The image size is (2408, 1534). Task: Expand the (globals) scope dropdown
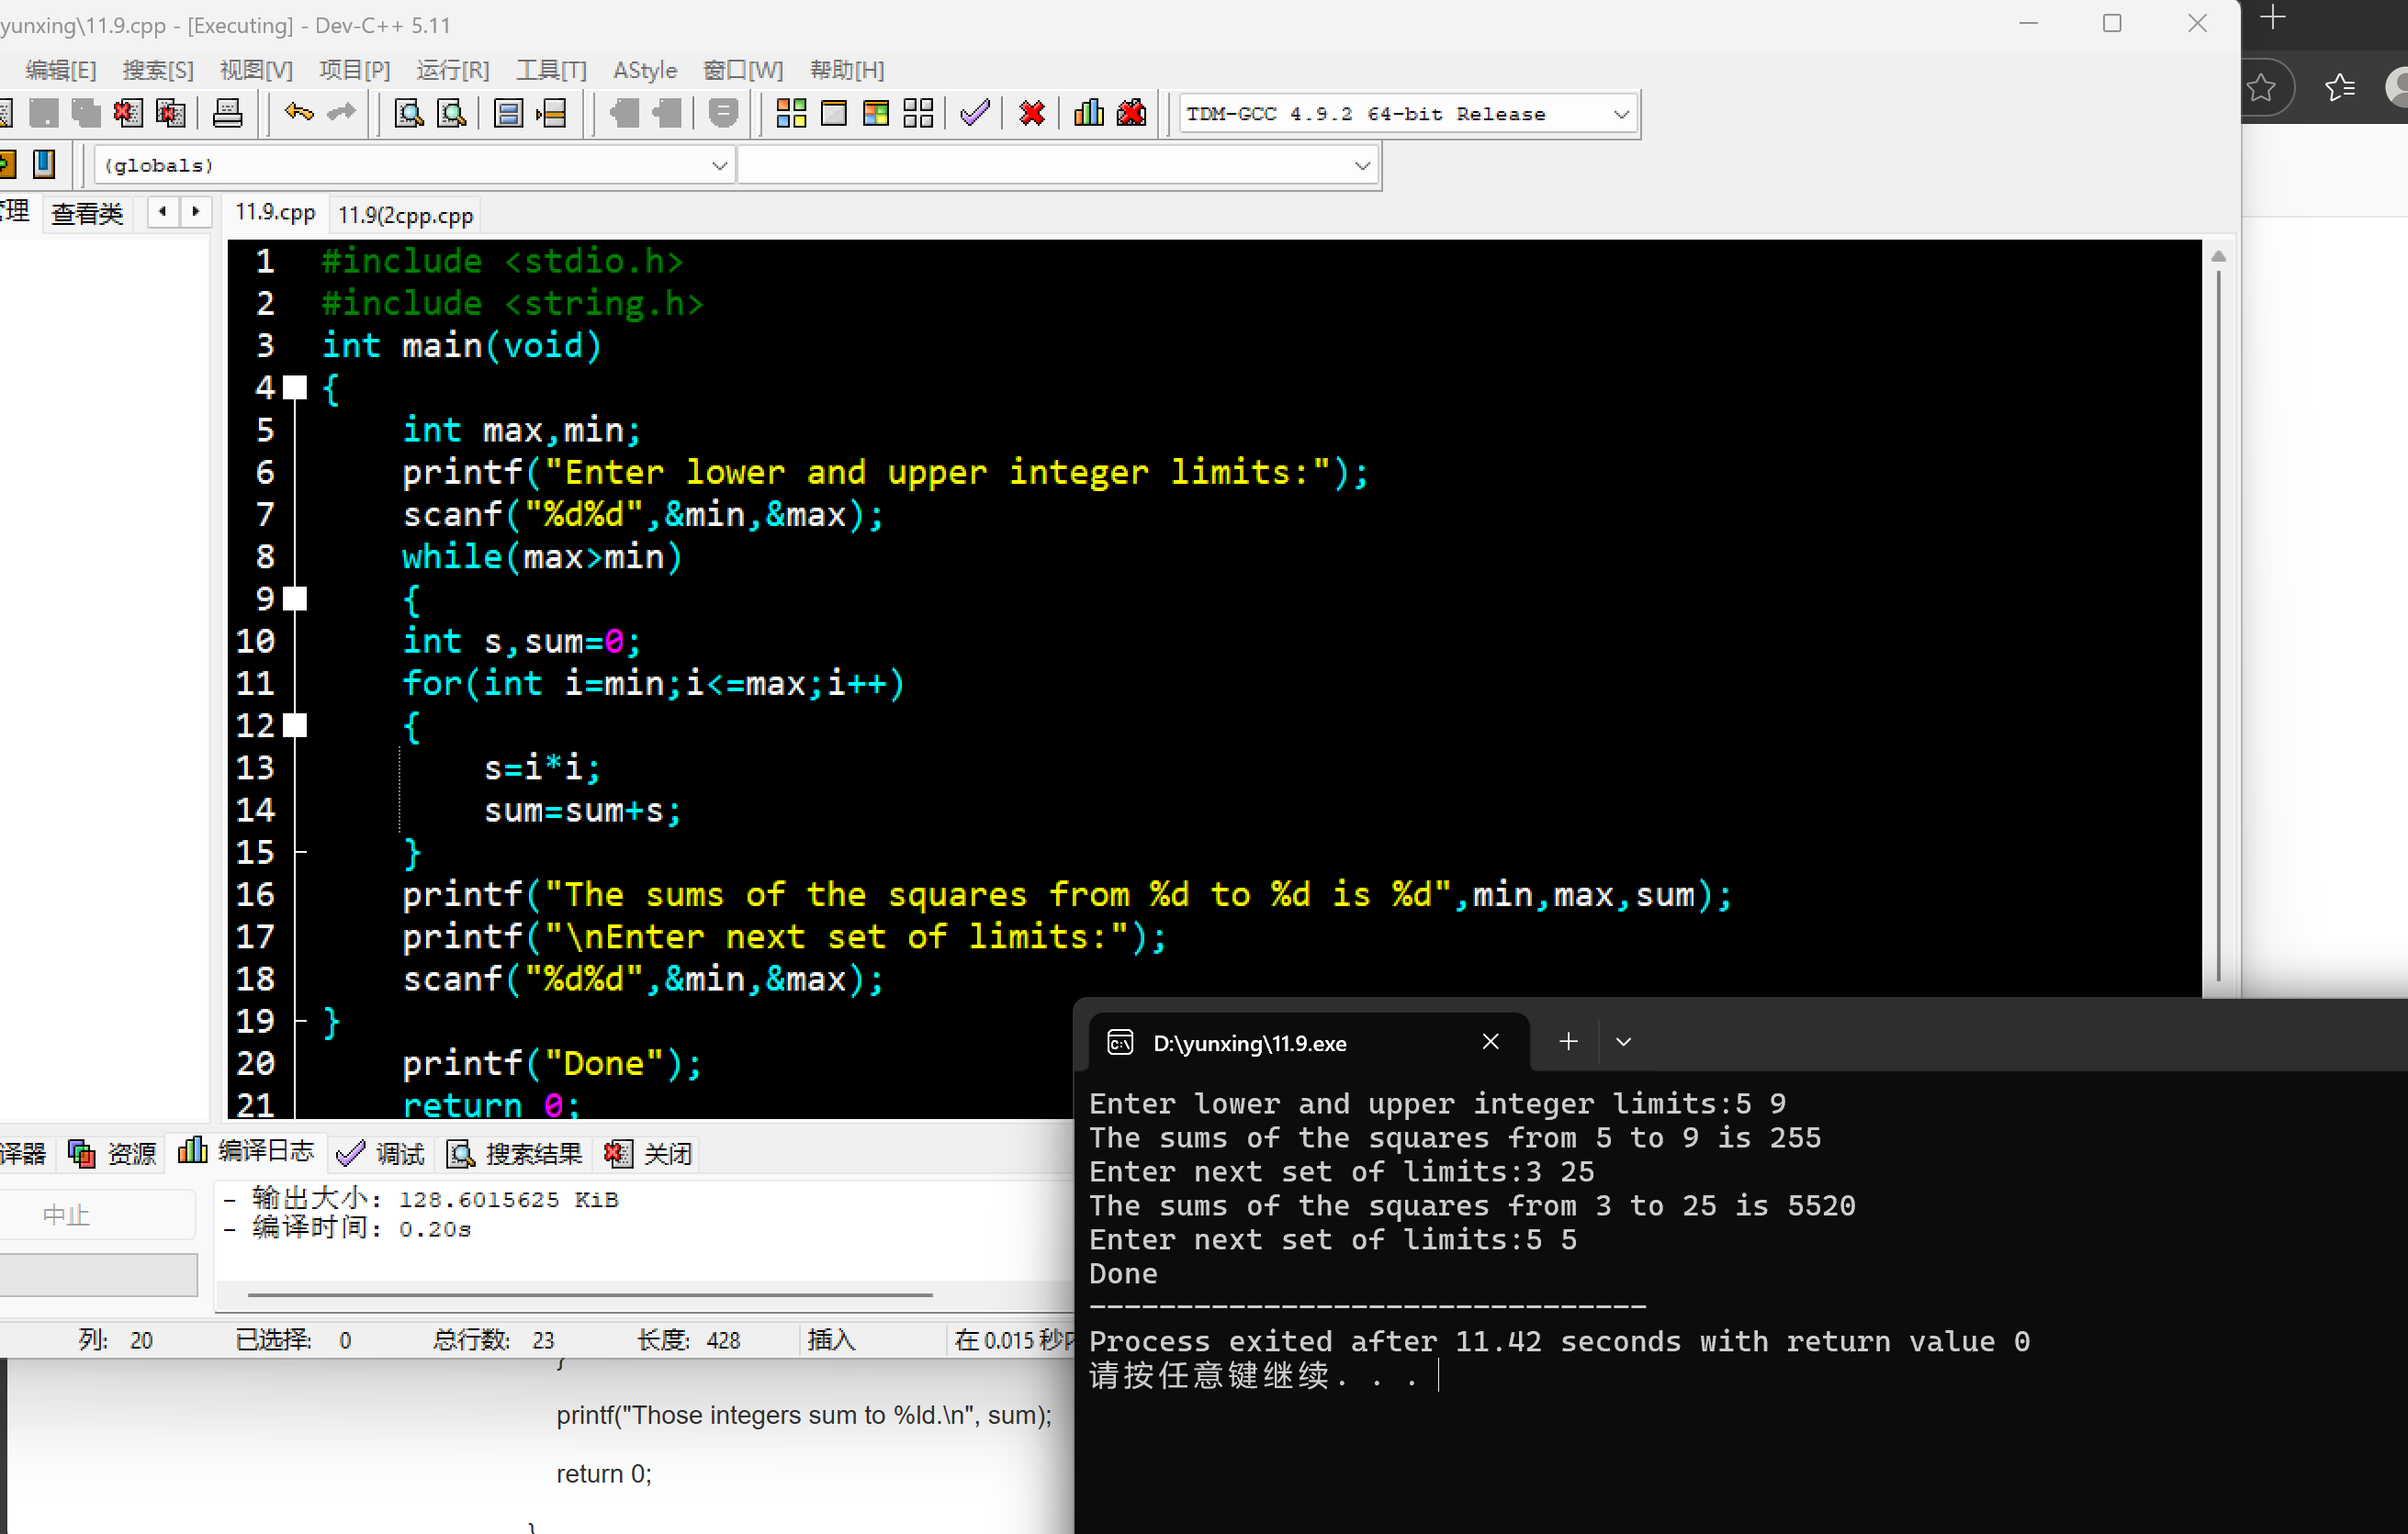pyautogui.click(x=719, y=165)
